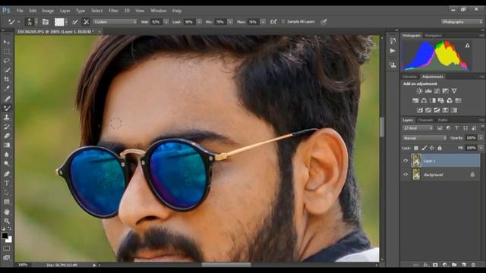Viewport: 486px width, 273px height.
Task: Click the histogram cached data warning icon
Action: click(468, 45)
